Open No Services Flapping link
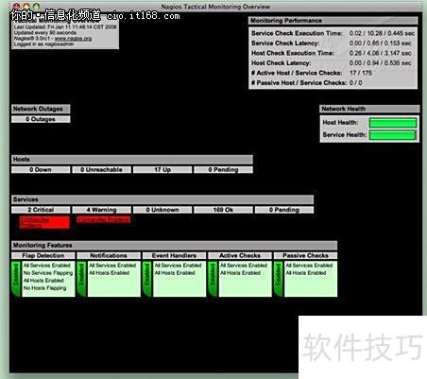427x379 pixels. coord(48,273)
